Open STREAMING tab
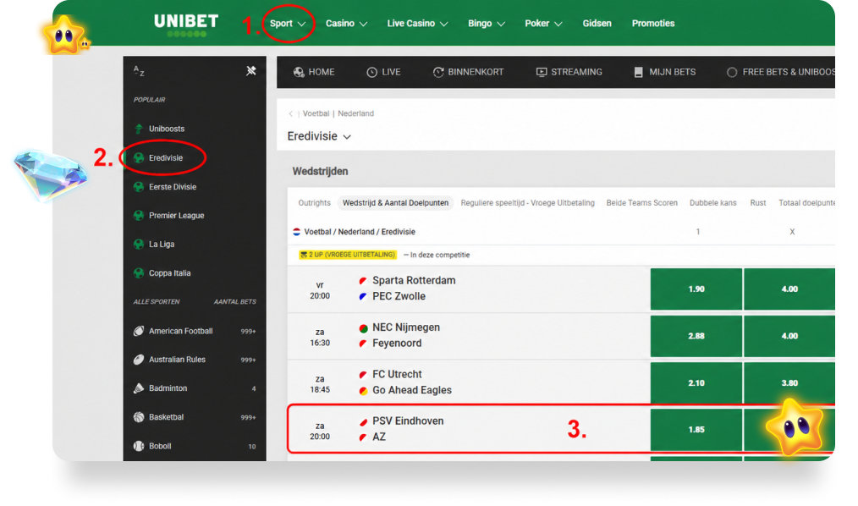This screenshot has width=858, height=506. 569,72
